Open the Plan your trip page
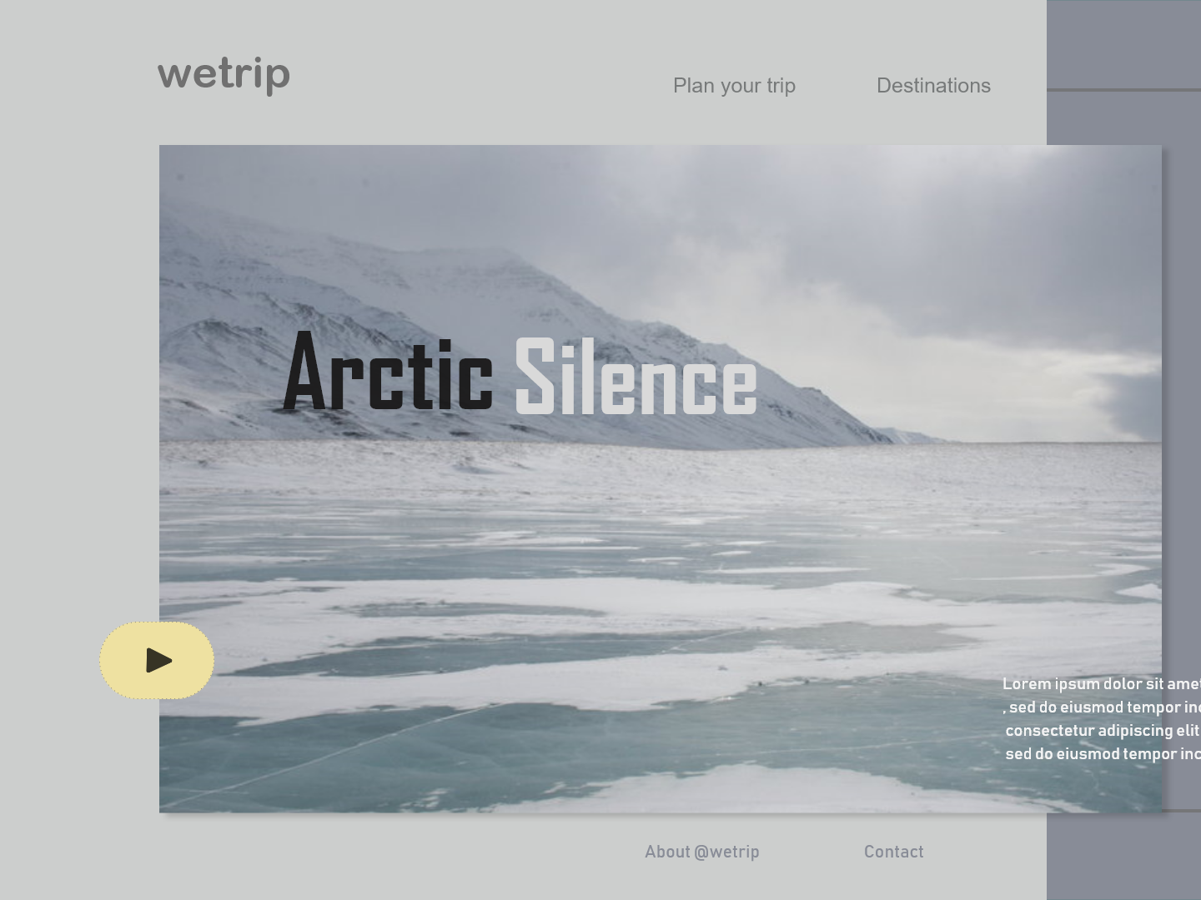Viewport: 1201px width, 900px height. tap(734, 86)
